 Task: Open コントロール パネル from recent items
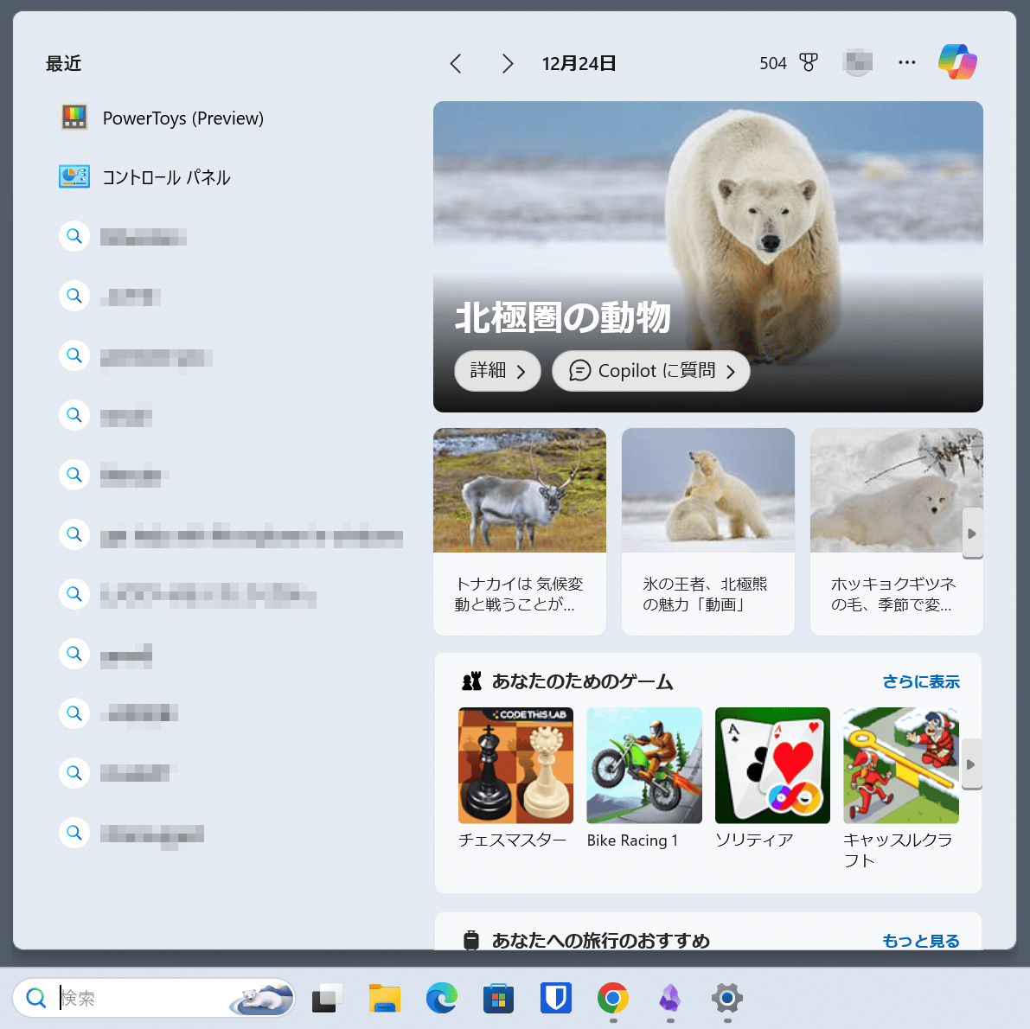click(166, 177)
